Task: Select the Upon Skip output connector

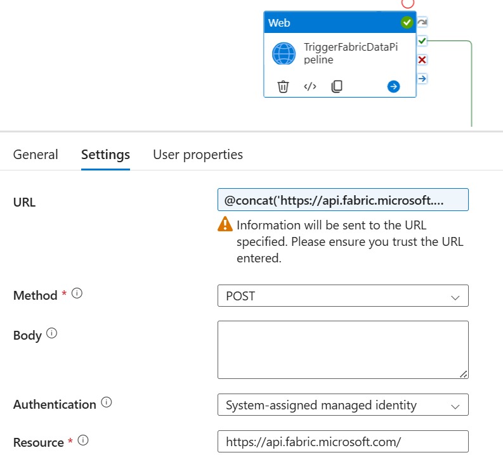Action: tap(422, 22)
